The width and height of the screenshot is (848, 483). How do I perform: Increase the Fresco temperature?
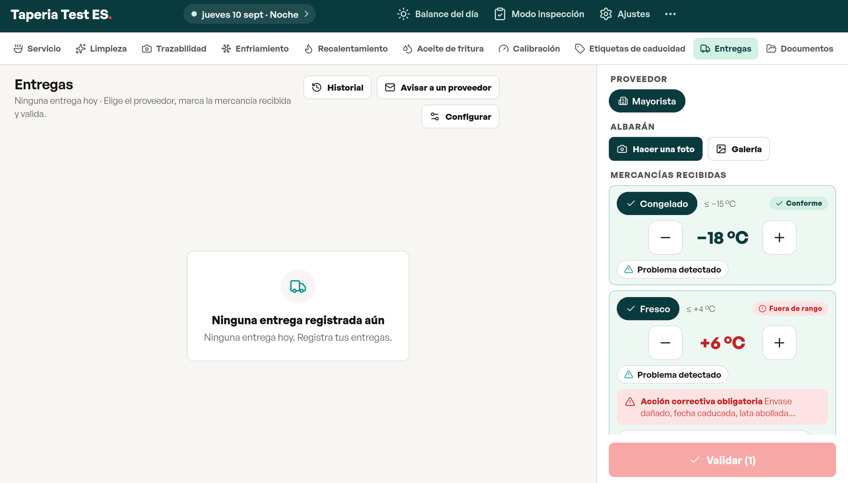click(779, 343)
